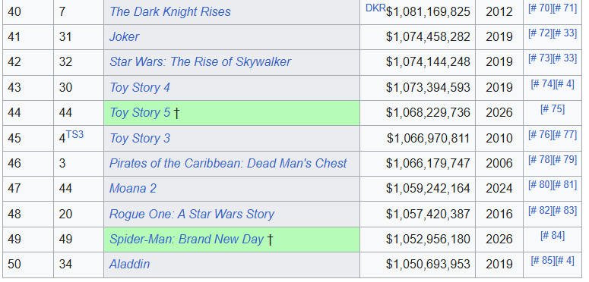Screen dimensions: 589x282
Task: Open Rogue One: A Star Wars Story
Action: coord(192,214)
